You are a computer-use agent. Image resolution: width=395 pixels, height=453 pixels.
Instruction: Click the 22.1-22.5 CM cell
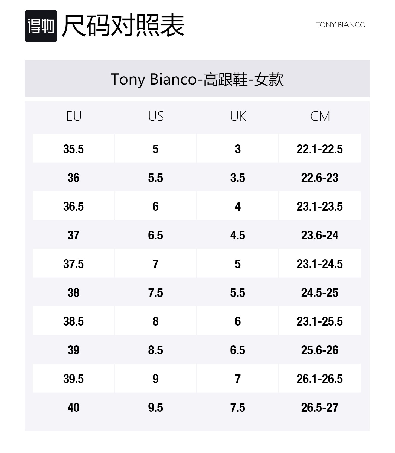point(320,149)
